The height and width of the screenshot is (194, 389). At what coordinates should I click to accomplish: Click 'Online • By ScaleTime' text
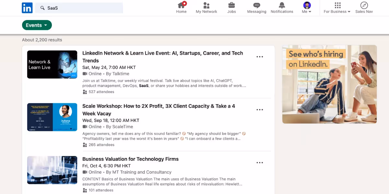coord(111,127)
